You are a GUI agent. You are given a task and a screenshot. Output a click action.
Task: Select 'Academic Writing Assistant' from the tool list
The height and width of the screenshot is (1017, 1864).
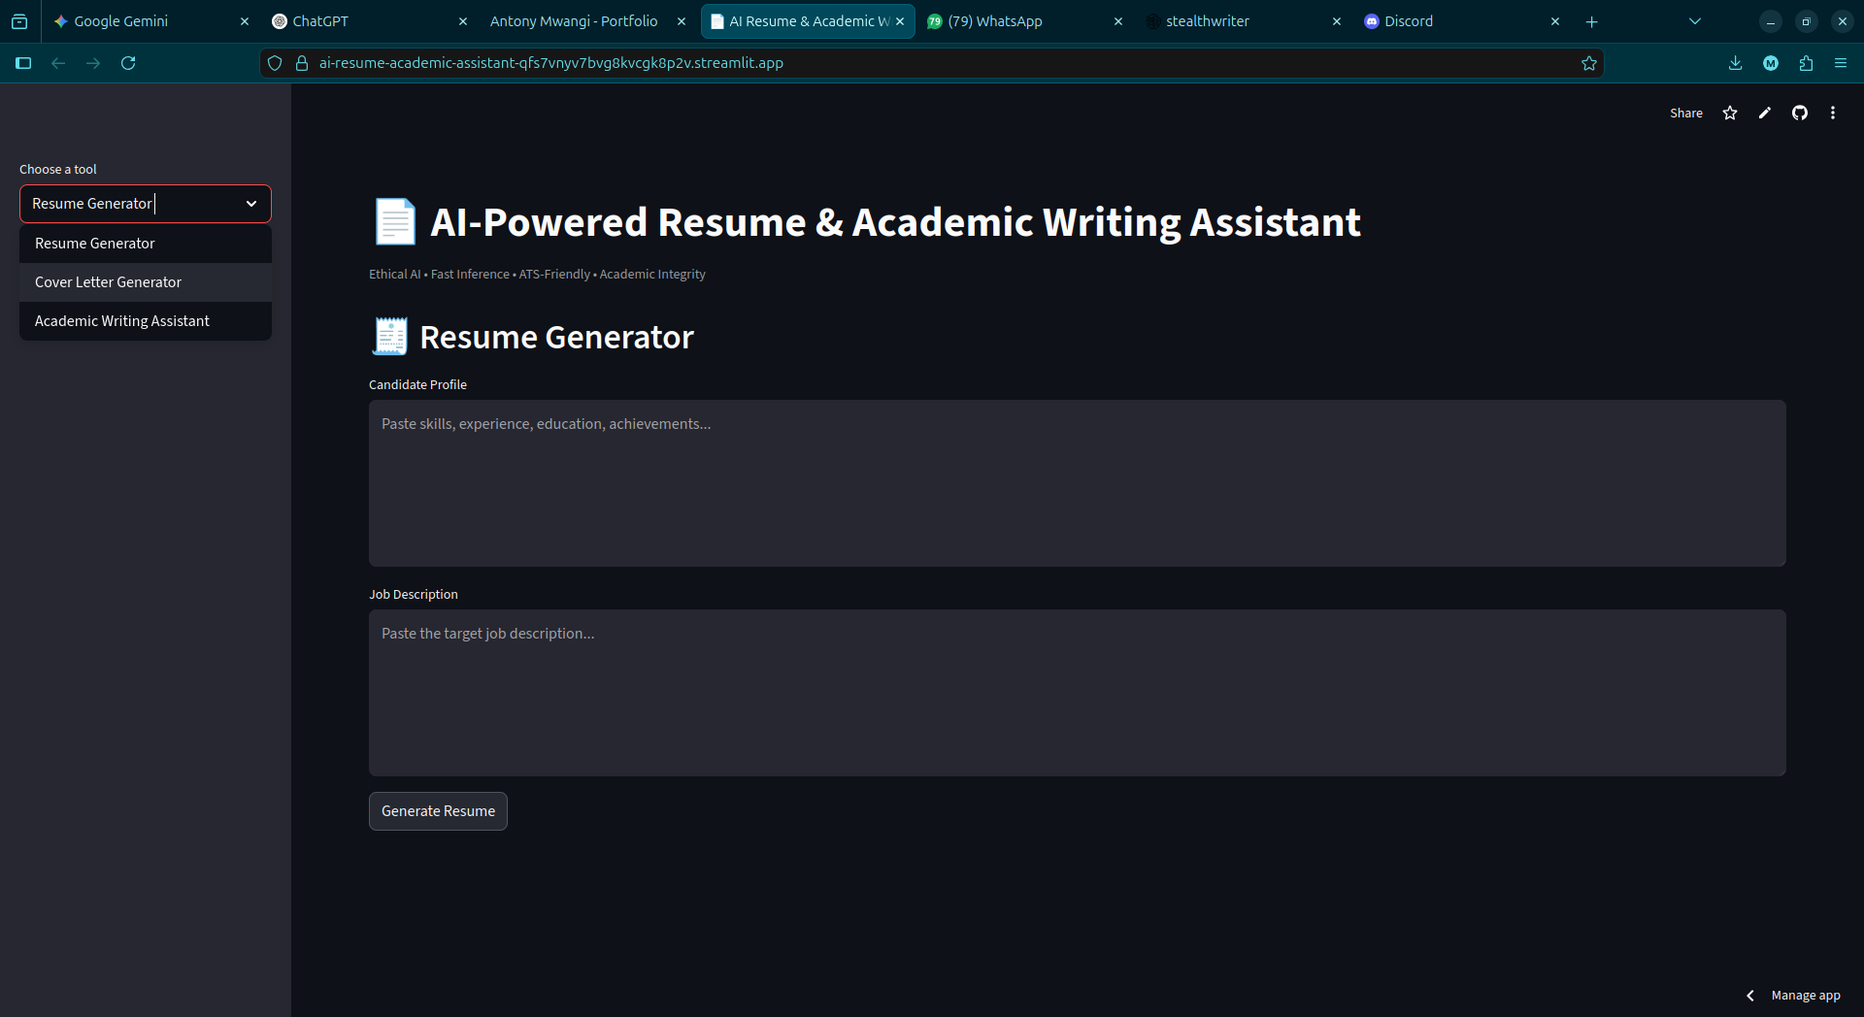[x=121, y=320]
